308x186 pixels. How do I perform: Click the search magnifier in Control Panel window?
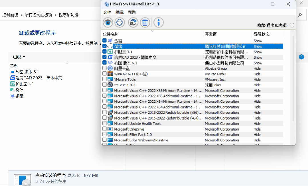pyautogui.click(x=300, y=15)
